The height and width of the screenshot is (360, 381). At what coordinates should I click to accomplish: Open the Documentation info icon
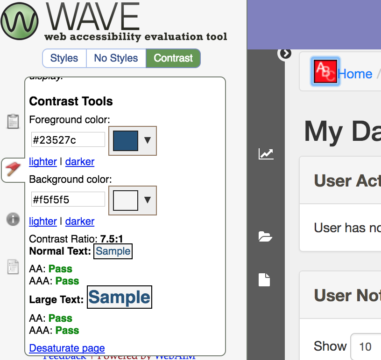click(13, 219)
